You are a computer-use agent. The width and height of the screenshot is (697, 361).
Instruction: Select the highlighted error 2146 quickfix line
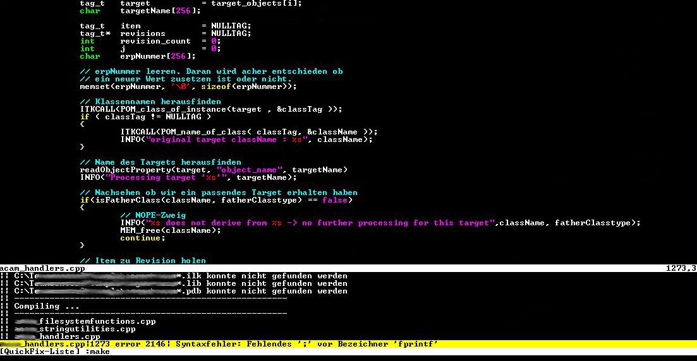[x=349, y=344]
